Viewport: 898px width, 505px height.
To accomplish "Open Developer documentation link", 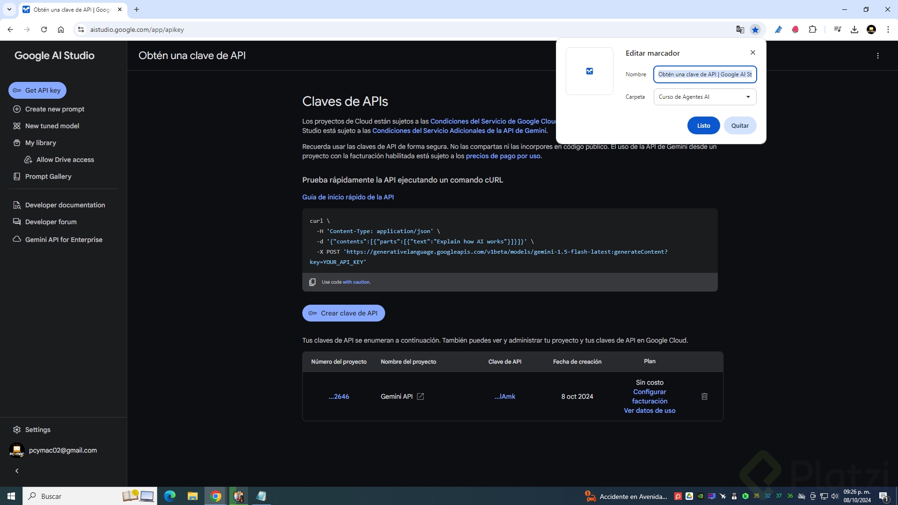I will pos(59,205).
